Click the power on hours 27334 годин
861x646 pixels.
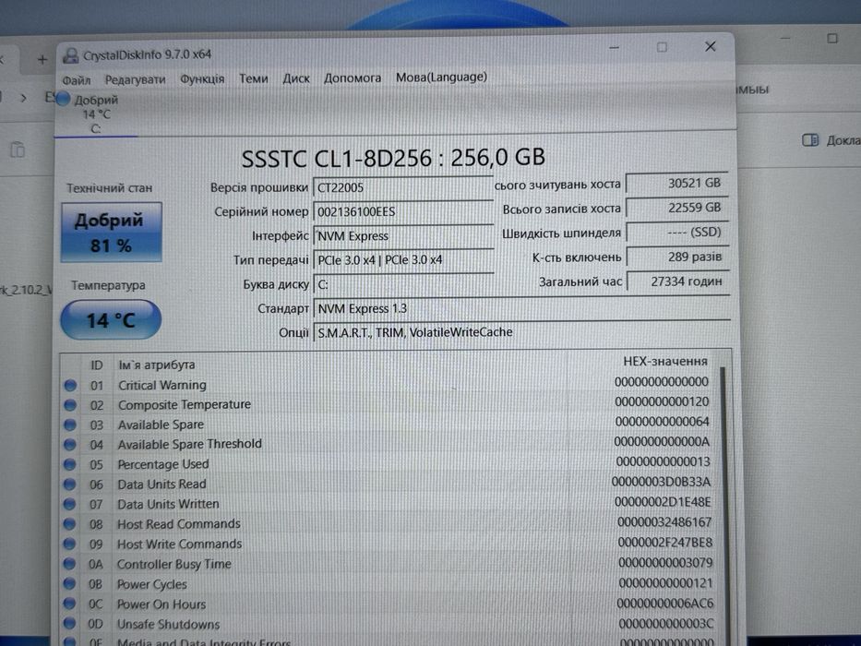click(678, 281)
